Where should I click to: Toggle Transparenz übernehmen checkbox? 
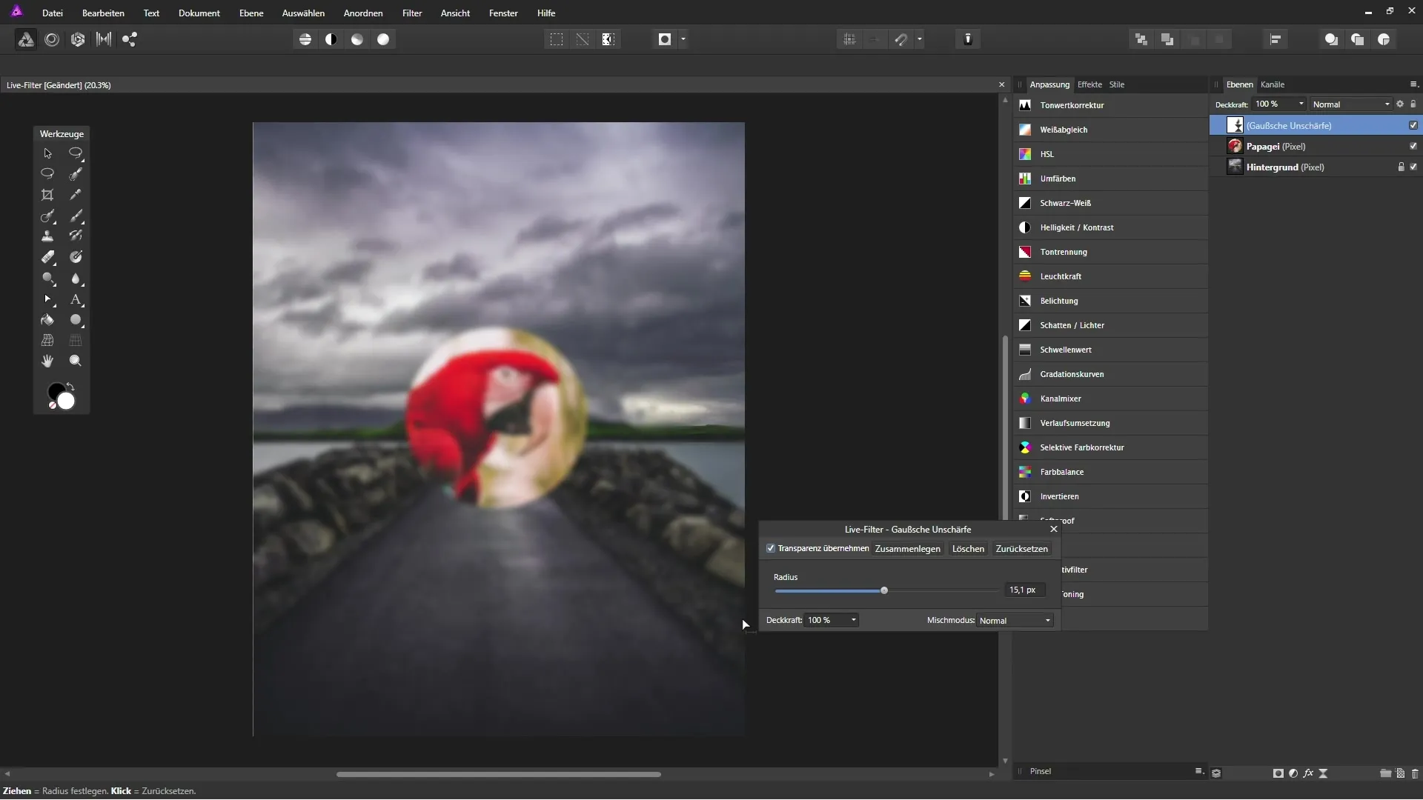pyautogui.click(x=771, y=549)
